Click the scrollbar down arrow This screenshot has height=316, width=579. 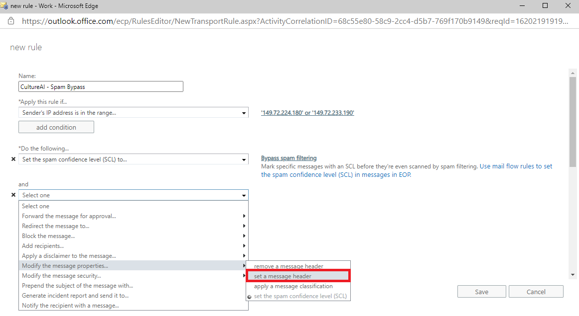coord(573,275)
